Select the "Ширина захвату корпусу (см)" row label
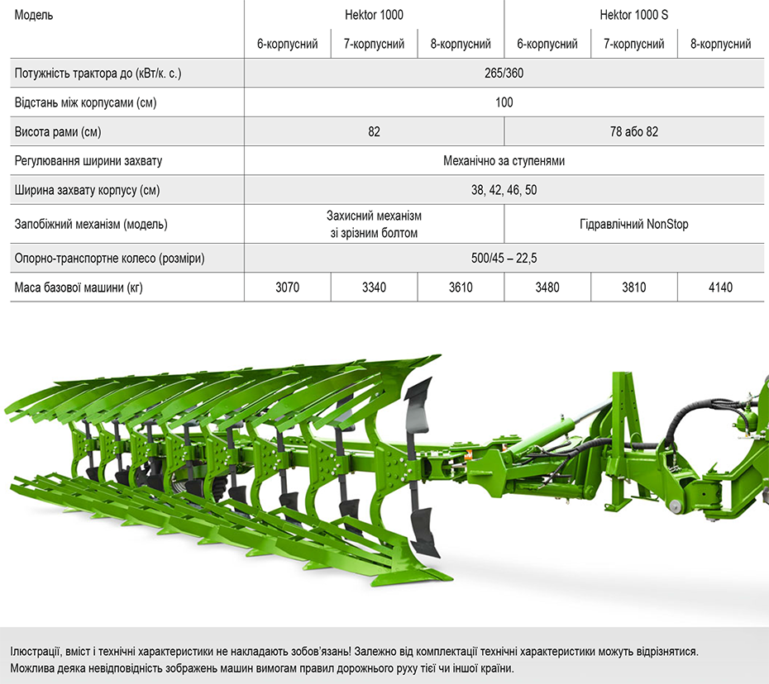The image size is (769, 684). (x=88, y=190)
